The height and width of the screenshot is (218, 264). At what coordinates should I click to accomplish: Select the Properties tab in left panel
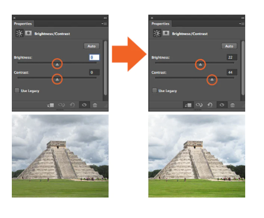tap(23, 24)
